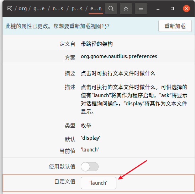Click the 描述 description paragraph

[134, 99]
